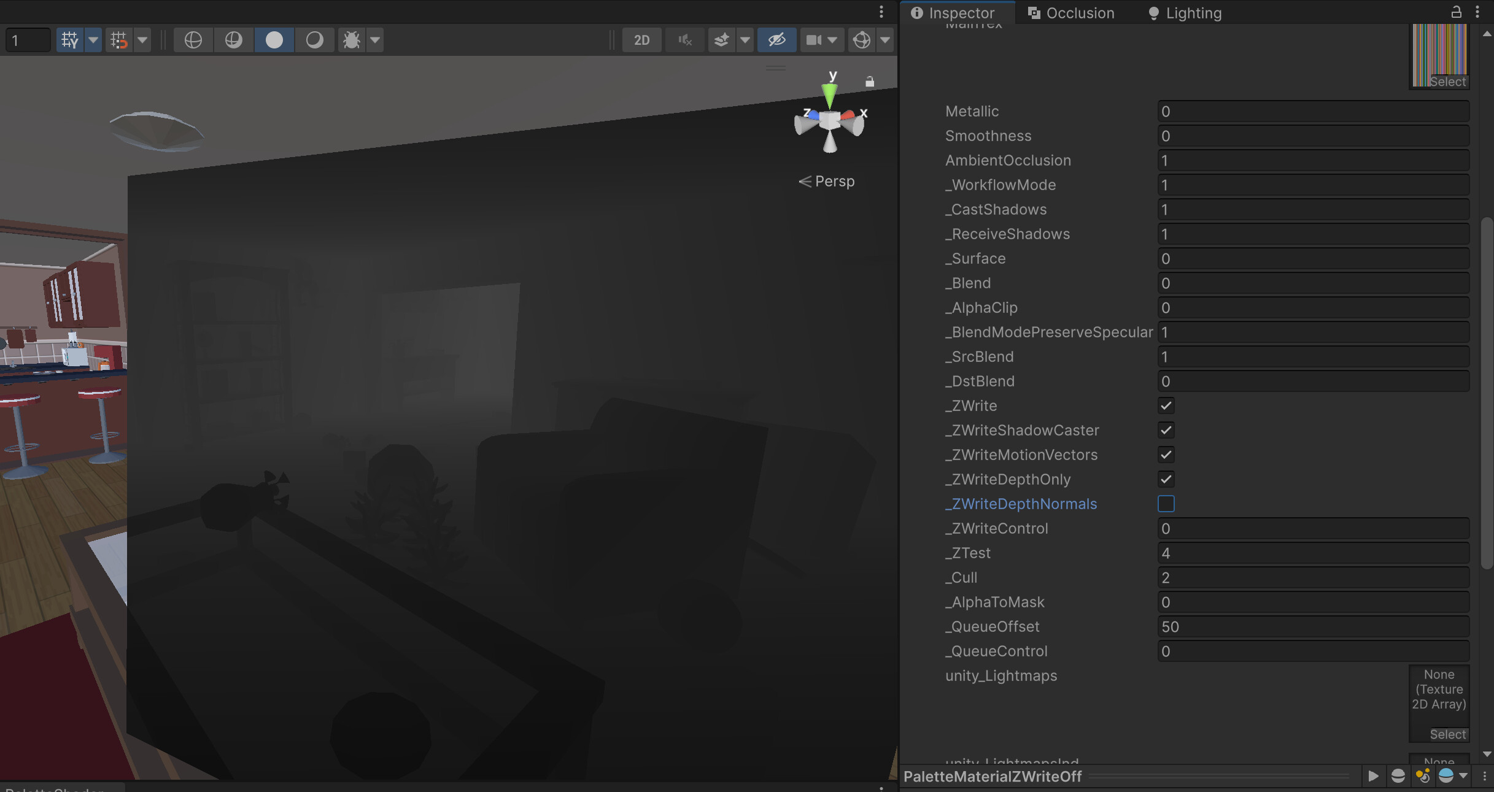
Task: Open the grid settings dropdown
Action: (93, 39)
